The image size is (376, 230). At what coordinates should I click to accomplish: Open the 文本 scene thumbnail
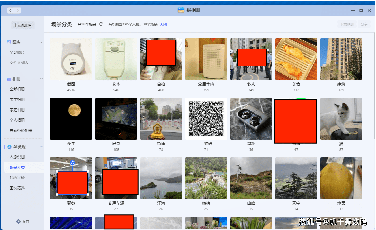point(116,59)
